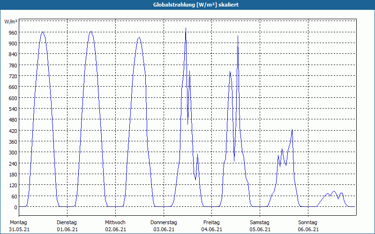Click the 720 y-axis value
The width and height of the screenshot is (375, 234).
point(13,76)
